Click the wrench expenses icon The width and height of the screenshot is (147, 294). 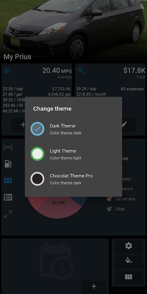(81, 70)
